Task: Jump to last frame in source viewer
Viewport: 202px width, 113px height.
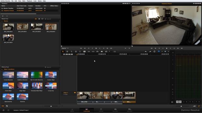Action: click(x=111, y=48)
